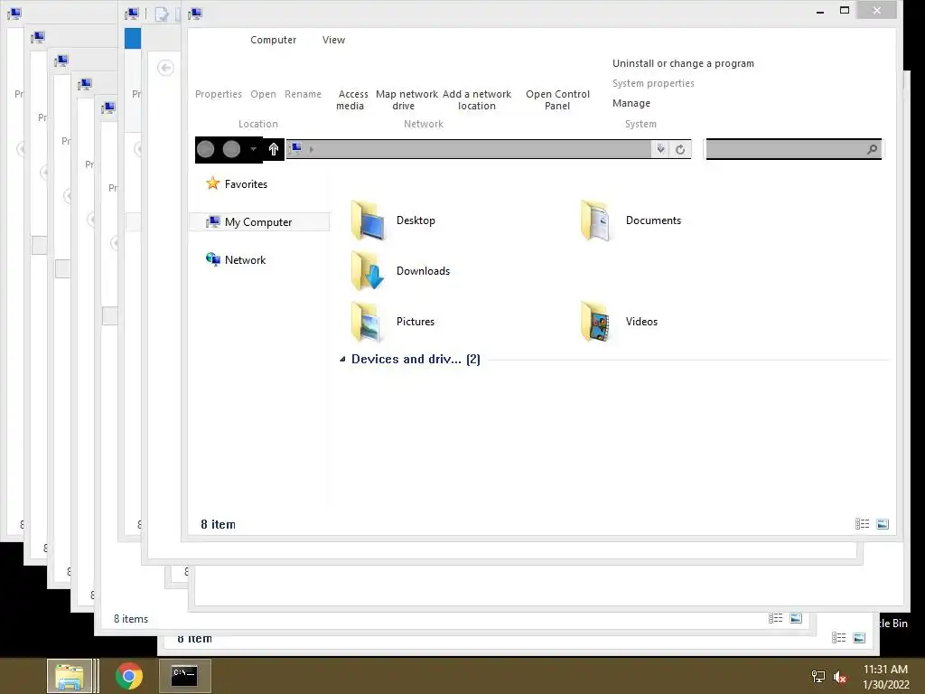Click the muted volume tray icon
This screenshot has height=694, width=925.
click(x=840, y=677)
